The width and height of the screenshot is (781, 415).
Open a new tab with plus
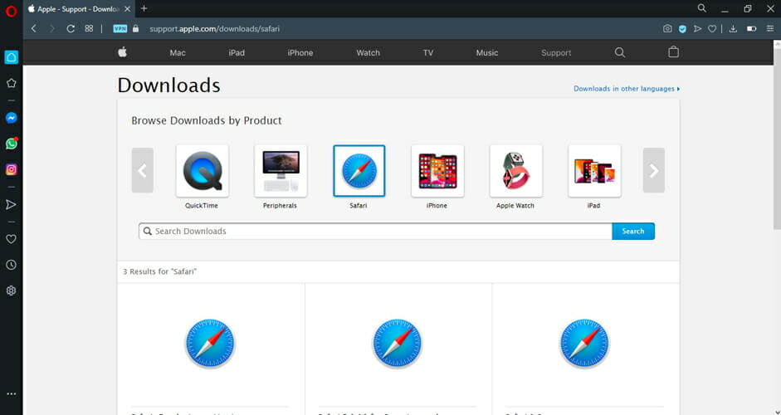(144, 8)
